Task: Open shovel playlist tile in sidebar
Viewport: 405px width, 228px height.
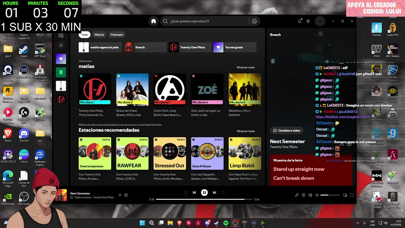Action: coord(61,86)
